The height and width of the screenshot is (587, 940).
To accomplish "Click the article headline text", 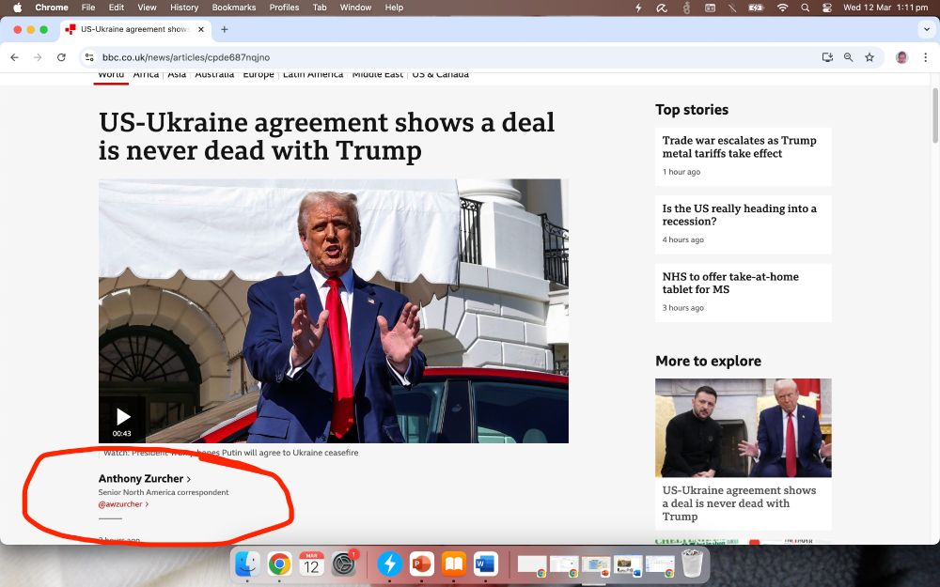I will [327, 136].
